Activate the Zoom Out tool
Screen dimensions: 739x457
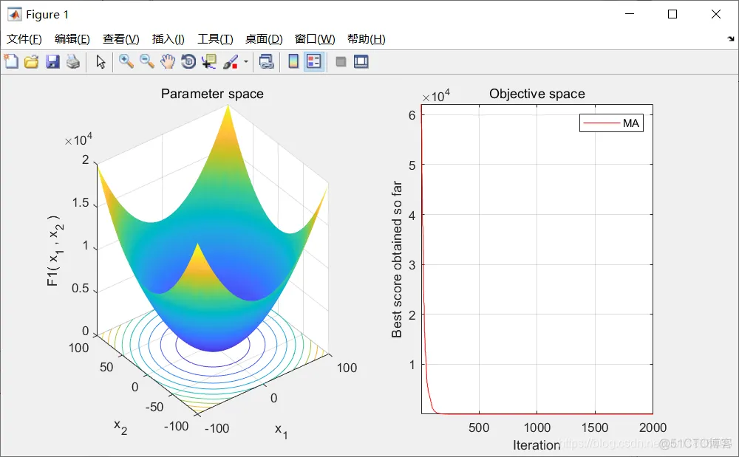tap(146, 61)
